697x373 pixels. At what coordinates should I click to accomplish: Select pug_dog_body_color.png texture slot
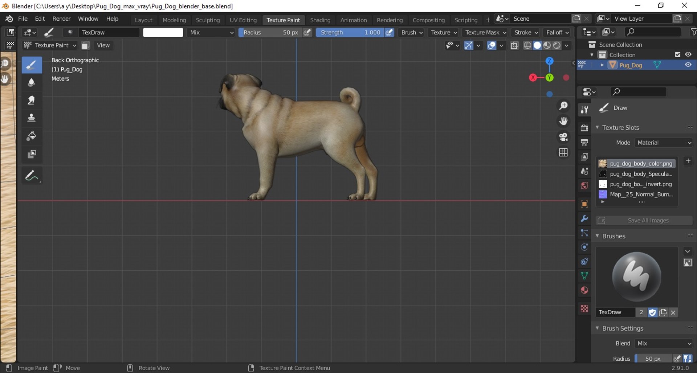pyautogui.click(x=637, y=164)
